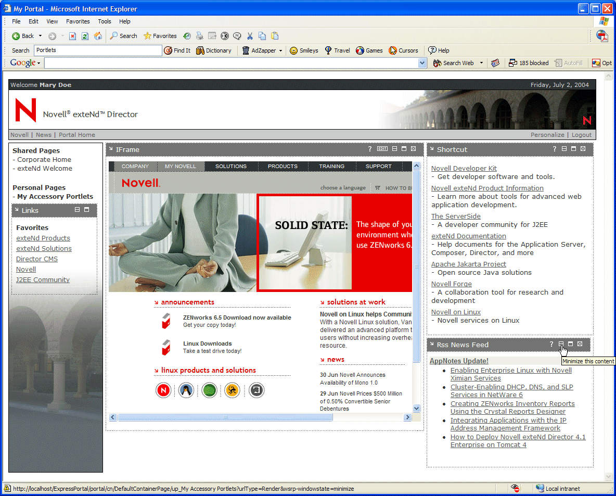
Task: Click the Travel toolbar button
Action: tap(337, 50)
